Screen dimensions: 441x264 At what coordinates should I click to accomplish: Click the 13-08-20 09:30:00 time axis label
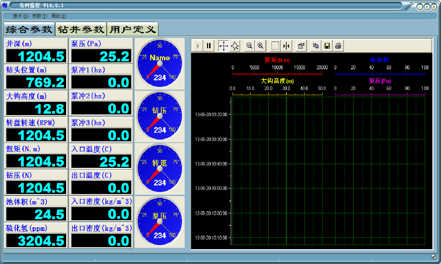(211, 139)
